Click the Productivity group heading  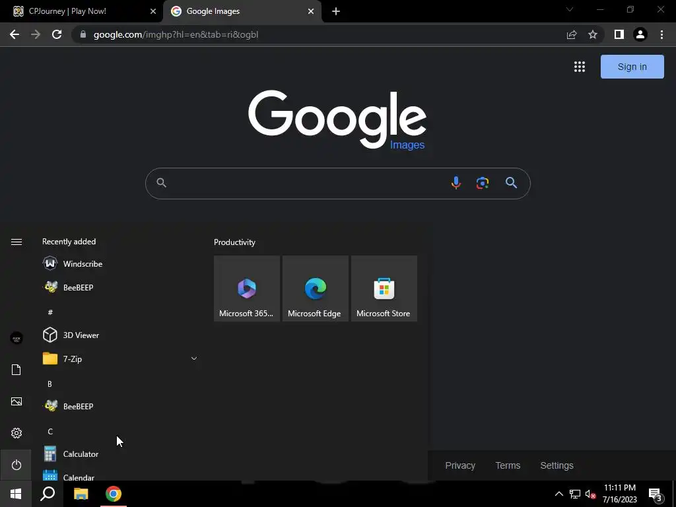(x=234, y=242)
